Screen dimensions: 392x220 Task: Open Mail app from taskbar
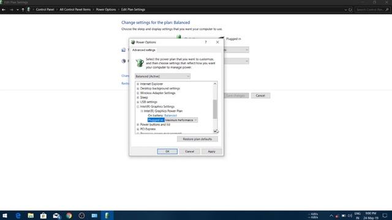pos(56,216)
